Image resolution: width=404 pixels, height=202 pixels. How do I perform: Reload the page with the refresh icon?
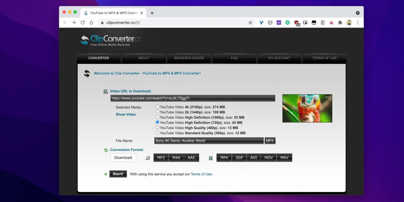click(x=82, y=22)
